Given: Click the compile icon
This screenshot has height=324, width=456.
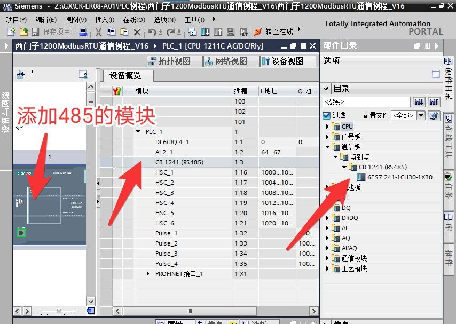Looking at the screenshot, I should click(192, 31).
